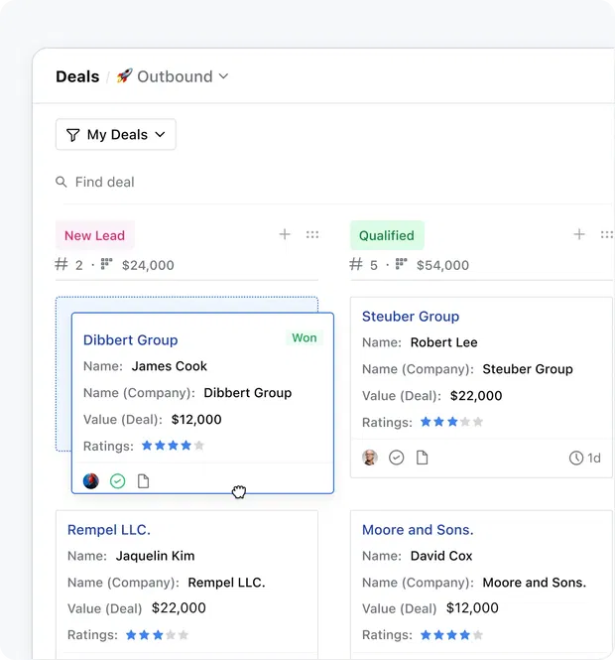Click the name David Cox
Viewport: 615px width, 660px height.
pyautogui.click(x=441, y=556)
